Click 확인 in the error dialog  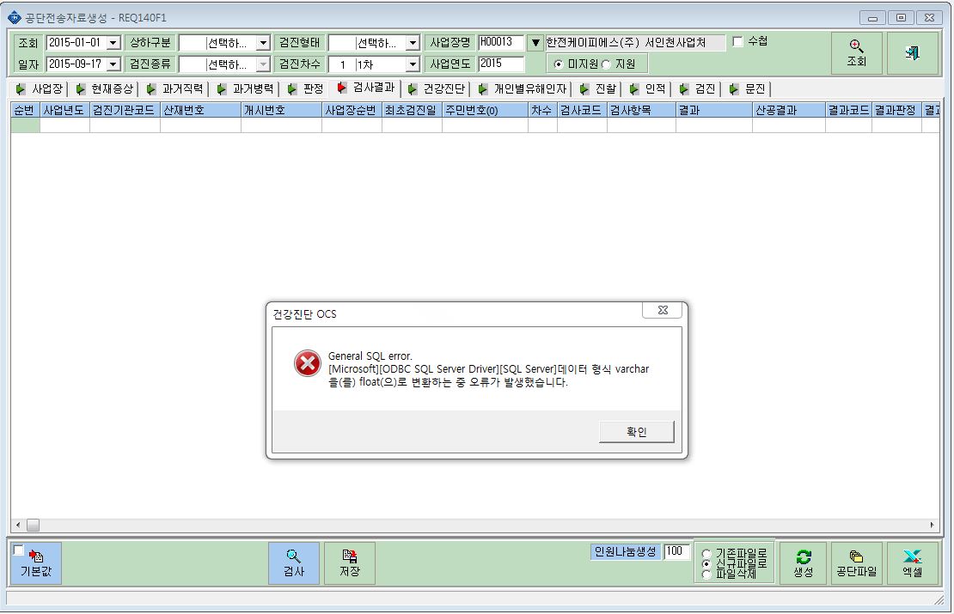point(636,432)
